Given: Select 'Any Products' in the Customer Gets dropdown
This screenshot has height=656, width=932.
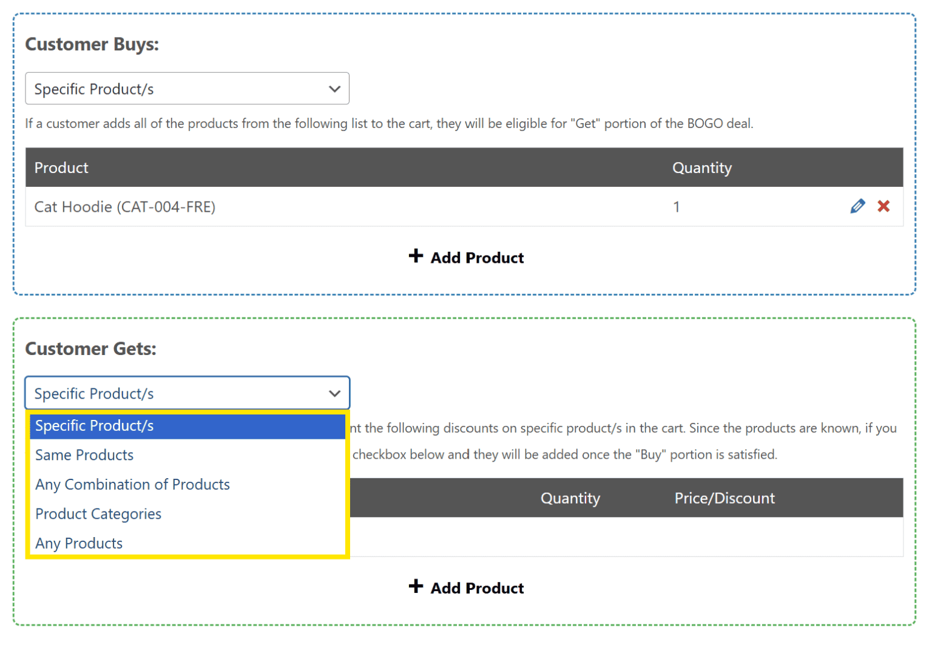Looking at the screenshot, I should pyautogui.click(x=79, y=543).
